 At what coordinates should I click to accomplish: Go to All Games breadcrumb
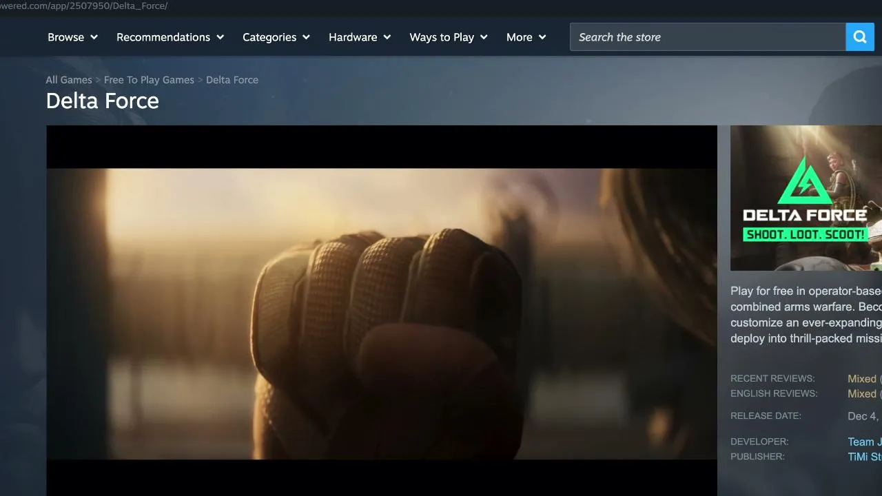[69, 80]
